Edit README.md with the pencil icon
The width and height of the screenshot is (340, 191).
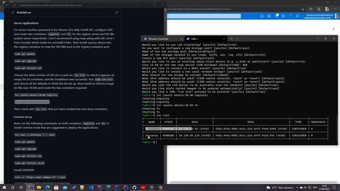(x=116, y=12)
